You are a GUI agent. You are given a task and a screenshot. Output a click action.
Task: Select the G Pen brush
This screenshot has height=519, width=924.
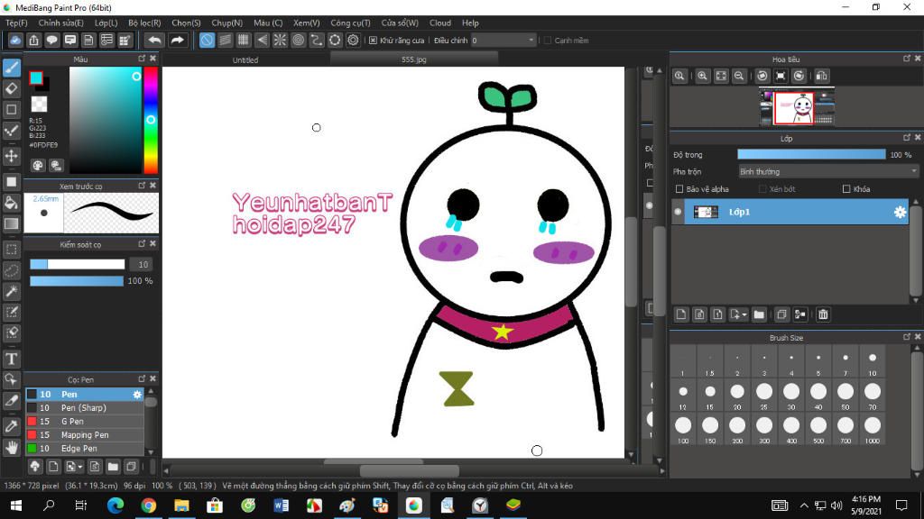[85, 422]
